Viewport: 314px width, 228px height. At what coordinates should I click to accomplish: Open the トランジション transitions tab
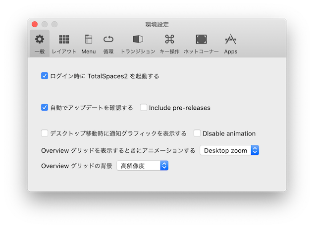click(x=138, y=44)
